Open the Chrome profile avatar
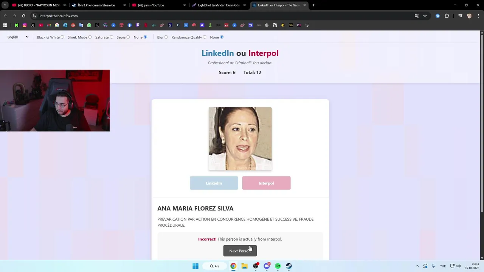Image resolution: width=484 pixels, height=272 pixels. tap(469, 16)
